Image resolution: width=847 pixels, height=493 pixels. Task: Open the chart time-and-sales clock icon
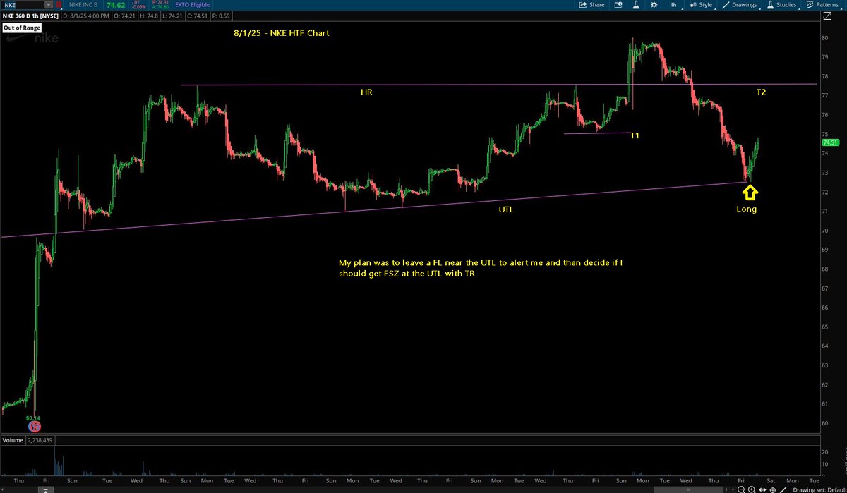(618, 5)
